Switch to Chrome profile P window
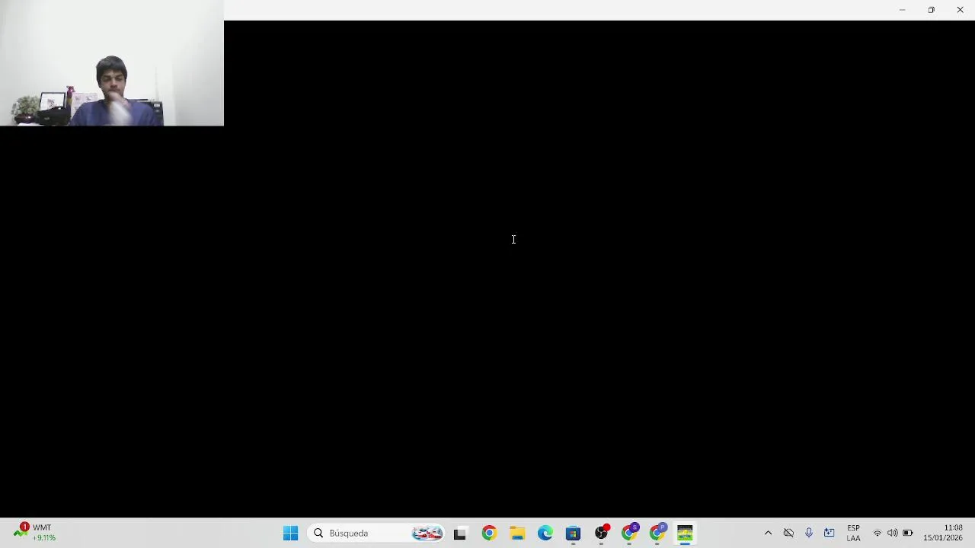This screenshot has width=975, height=548. pos(658,534)
